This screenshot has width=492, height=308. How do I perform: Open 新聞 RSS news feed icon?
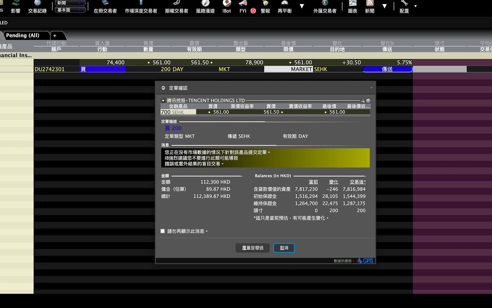(370, 7)
